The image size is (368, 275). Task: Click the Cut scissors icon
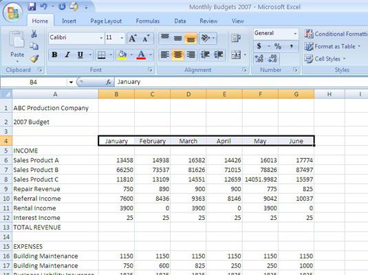34,34
